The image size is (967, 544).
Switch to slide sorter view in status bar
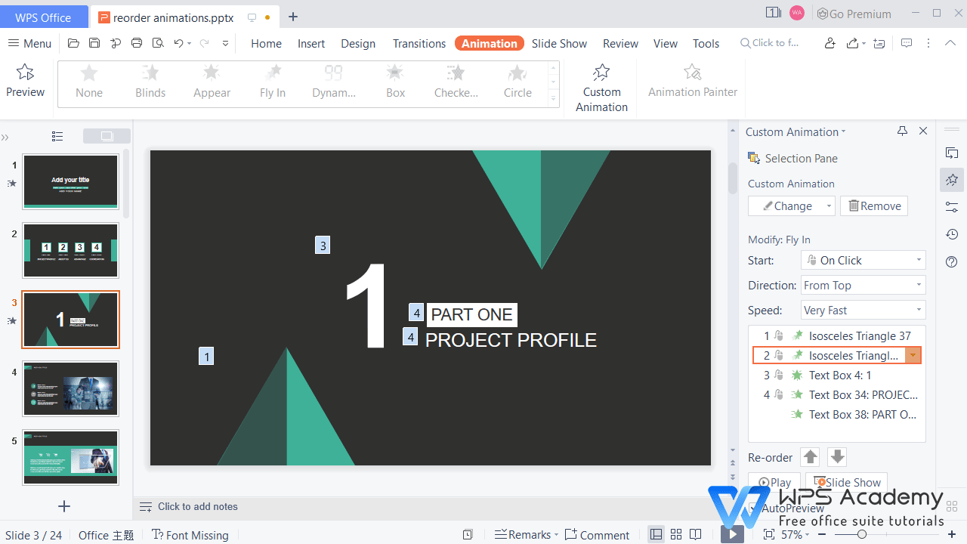coord(675,534)
